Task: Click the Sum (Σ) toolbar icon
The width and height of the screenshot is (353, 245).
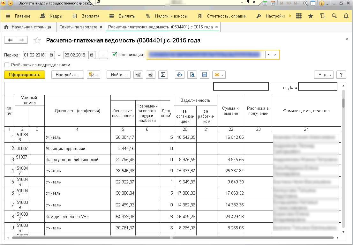Action: [163, 75]
